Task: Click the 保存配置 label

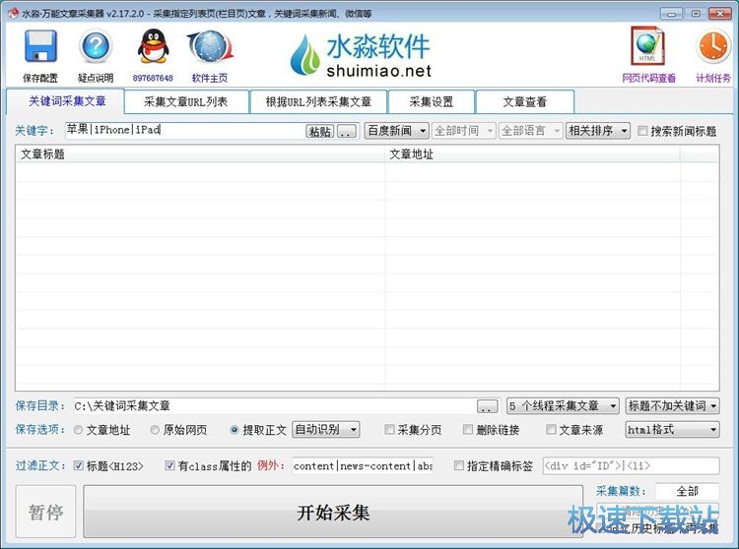Action: point(40,78)
